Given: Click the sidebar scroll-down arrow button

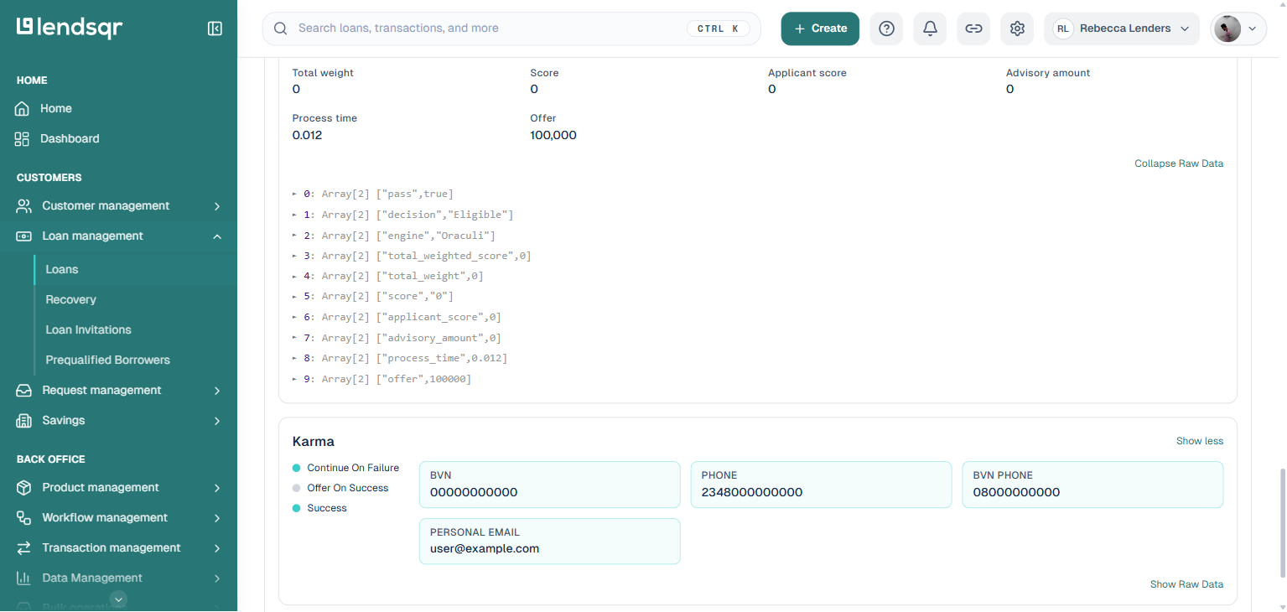Looking at the screenshot, I should 119,599.
